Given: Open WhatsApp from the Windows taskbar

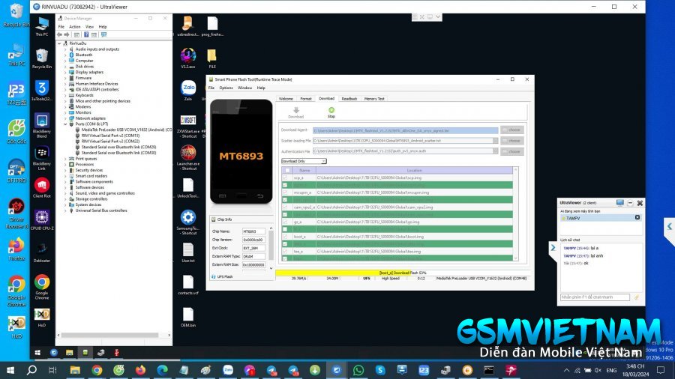Looking at the screenshot, I should [x=358, y=370].
